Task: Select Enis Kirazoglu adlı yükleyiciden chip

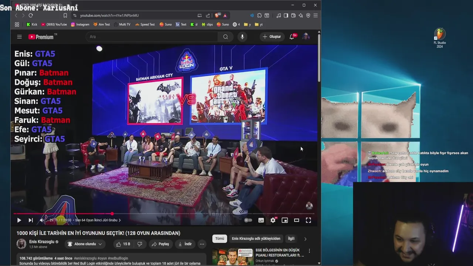Action: click(x=256, y=239)
